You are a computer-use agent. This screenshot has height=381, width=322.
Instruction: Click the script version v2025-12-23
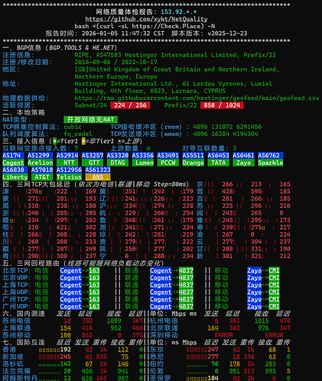coord(227,34)
